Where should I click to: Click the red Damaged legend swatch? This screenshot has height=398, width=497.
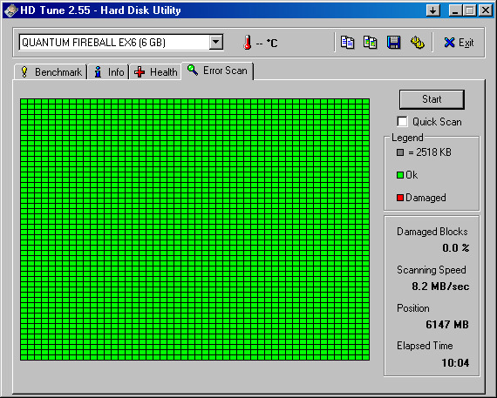400,198
